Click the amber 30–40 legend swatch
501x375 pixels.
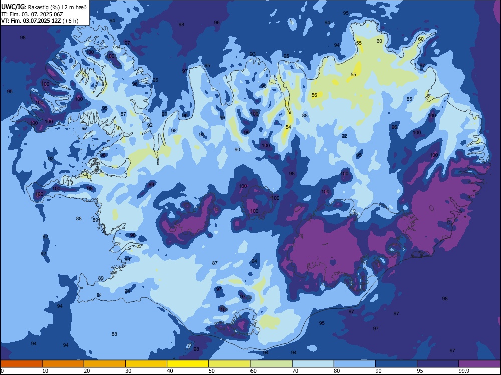coord(146,364)
